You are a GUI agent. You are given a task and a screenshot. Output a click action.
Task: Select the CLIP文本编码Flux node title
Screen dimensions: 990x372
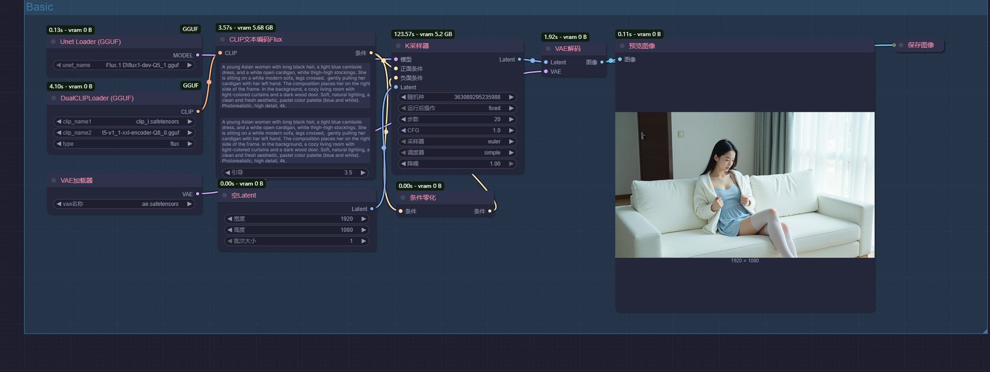click(255, 40)
